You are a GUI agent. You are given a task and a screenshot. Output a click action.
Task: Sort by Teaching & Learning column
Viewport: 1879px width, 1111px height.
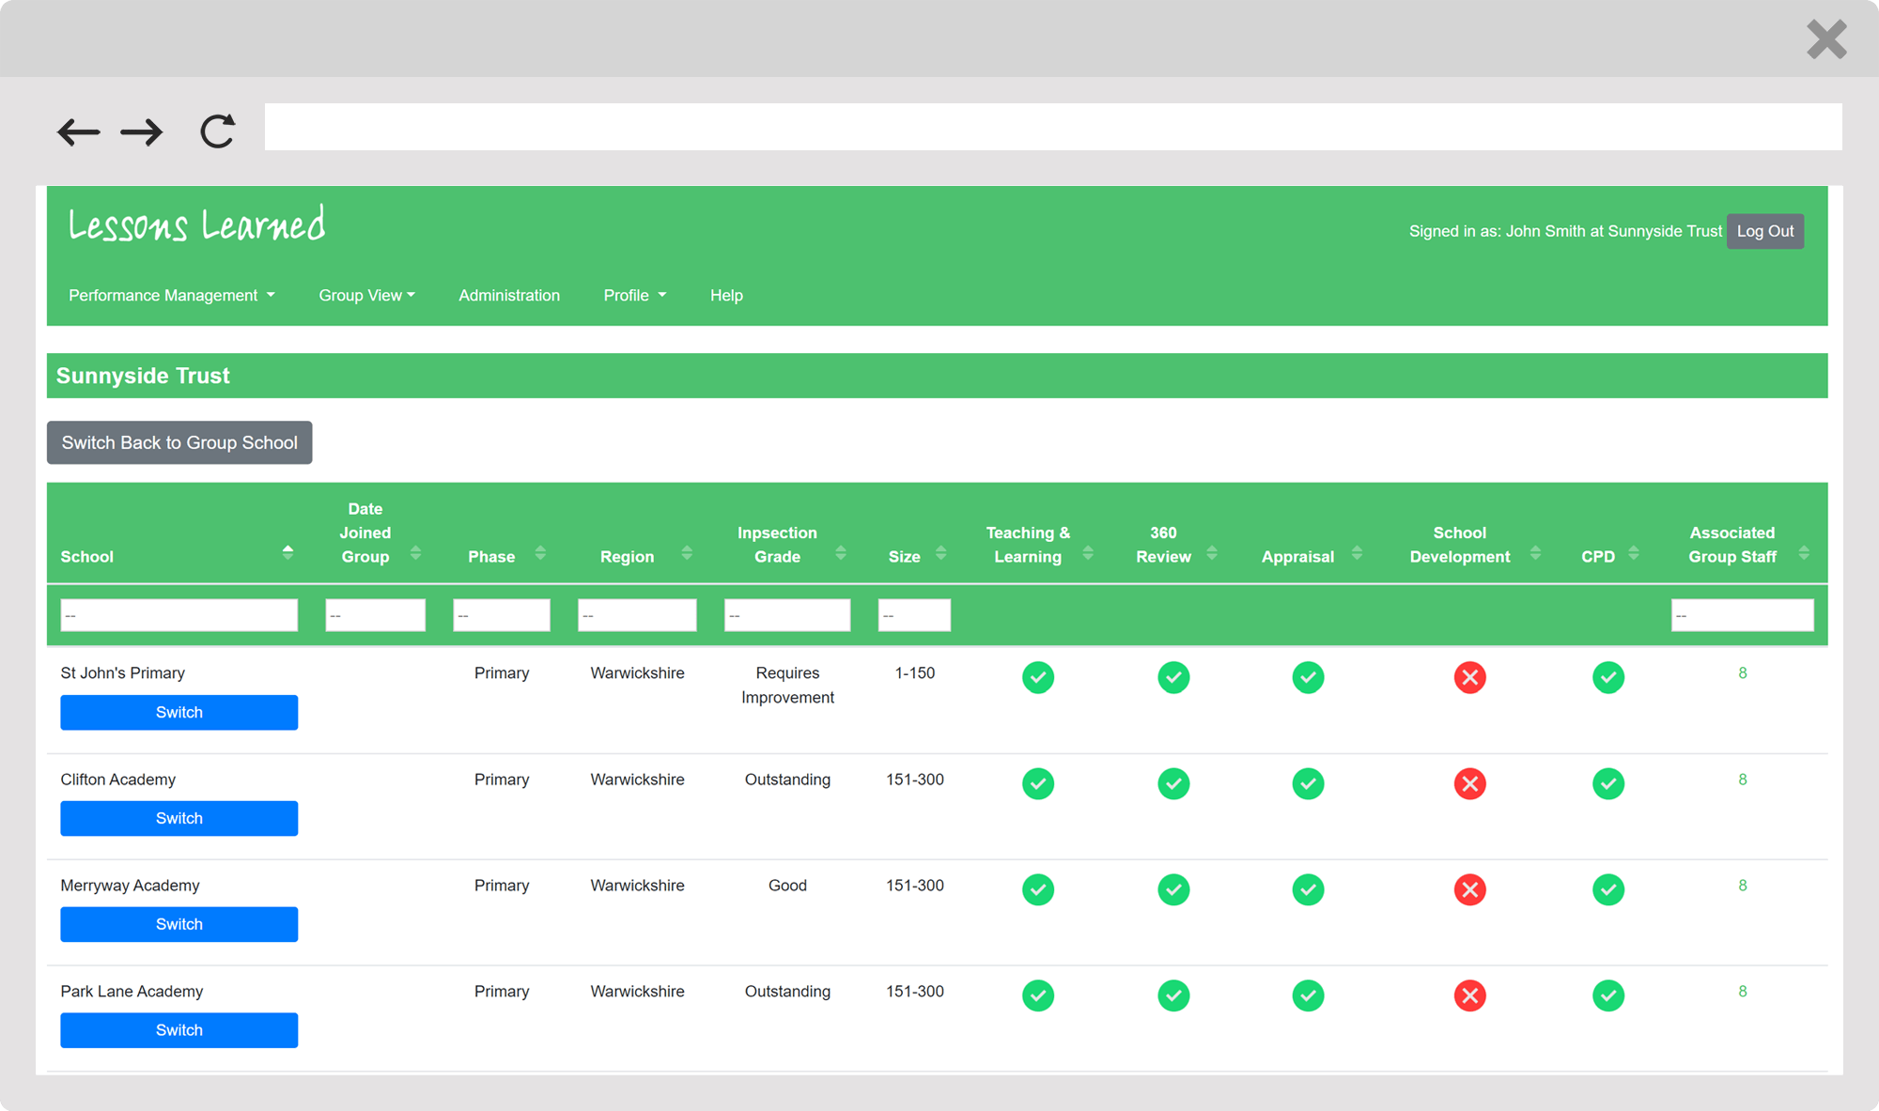coord(1088,552)
